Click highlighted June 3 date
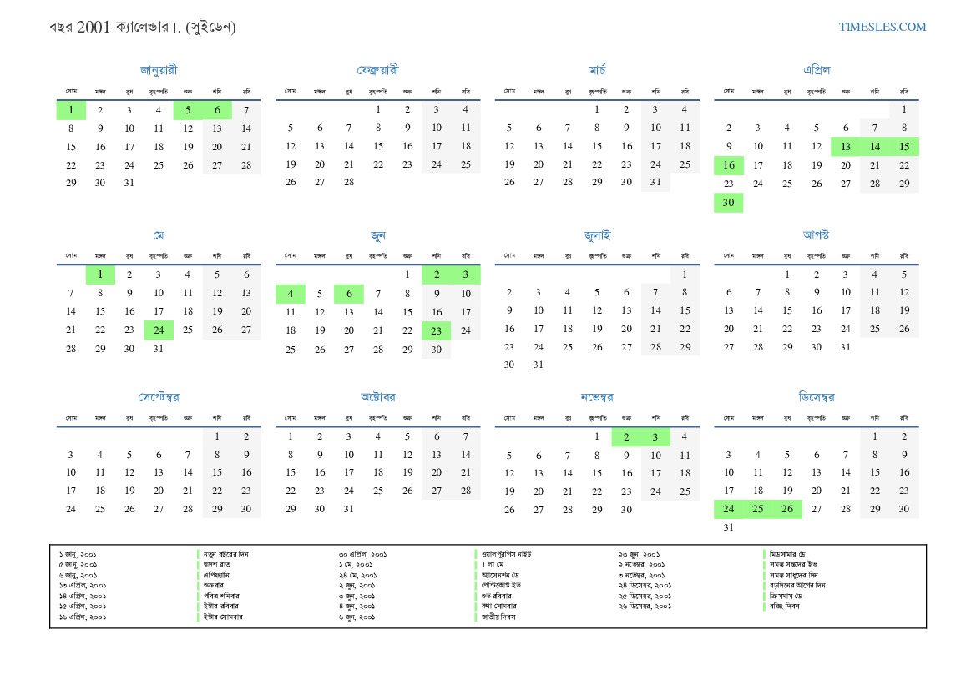 tap(466, 274)
